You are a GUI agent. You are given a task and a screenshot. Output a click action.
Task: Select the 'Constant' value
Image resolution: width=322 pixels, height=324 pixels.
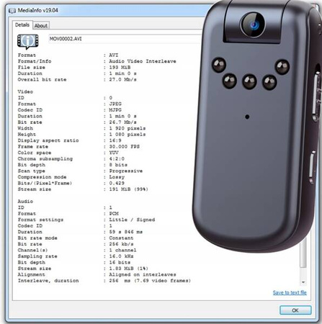[121, 238]
